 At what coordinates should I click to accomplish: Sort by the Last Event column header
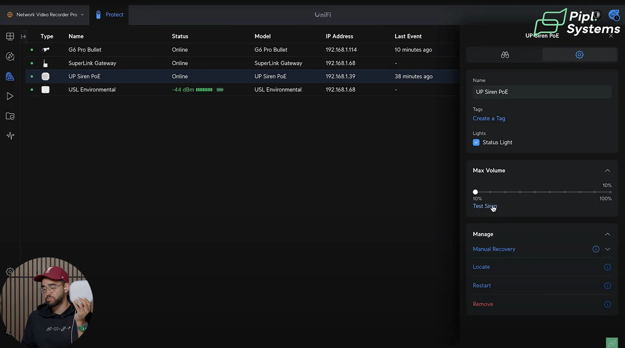[x=408, y=36]
